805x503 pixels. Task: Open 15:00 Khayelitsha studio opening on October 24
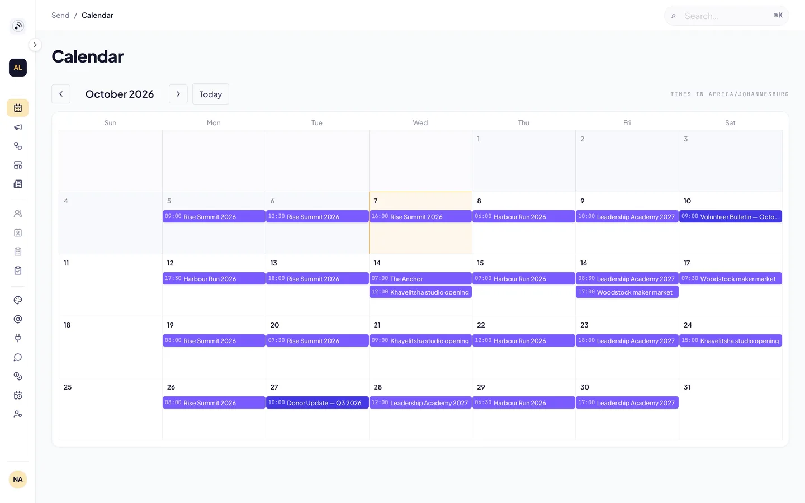point(731,340)
